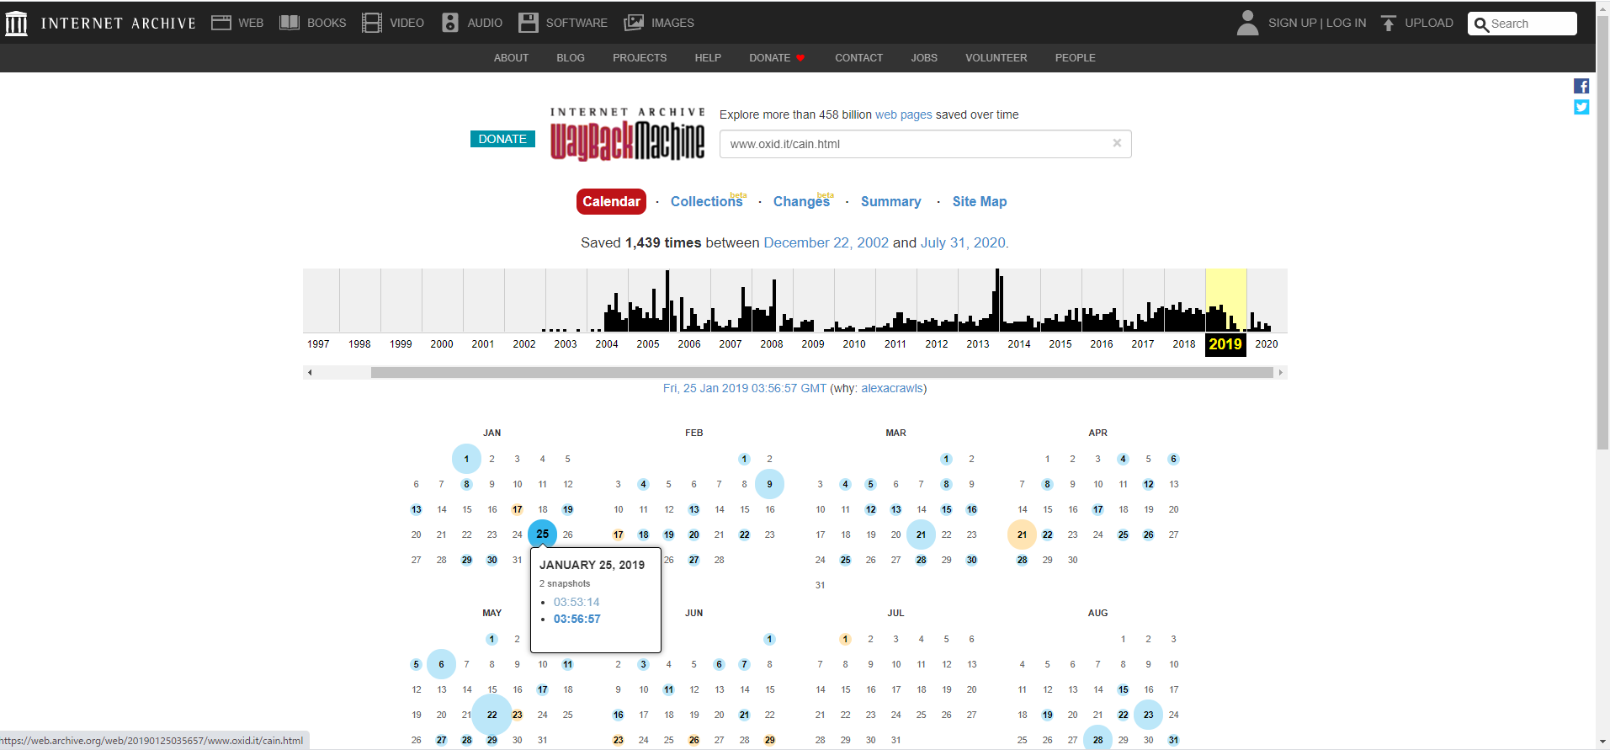This screenshot has height=750, width=1610.
Task: Switch to the Summary tab
Action: pyautogui.click(x=890, y=201)
